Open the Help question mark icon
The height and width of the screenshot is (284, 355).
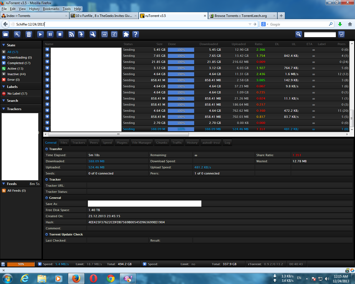click(135, 34)
